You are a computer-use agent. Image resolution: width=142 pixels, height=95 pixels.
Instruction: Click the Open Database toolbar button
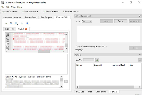30,12
